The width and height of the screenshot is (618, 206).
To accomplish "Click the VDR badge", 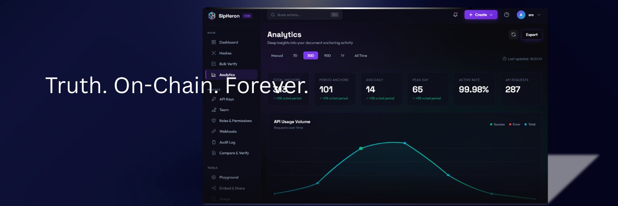I will click(x=247, y=16).
